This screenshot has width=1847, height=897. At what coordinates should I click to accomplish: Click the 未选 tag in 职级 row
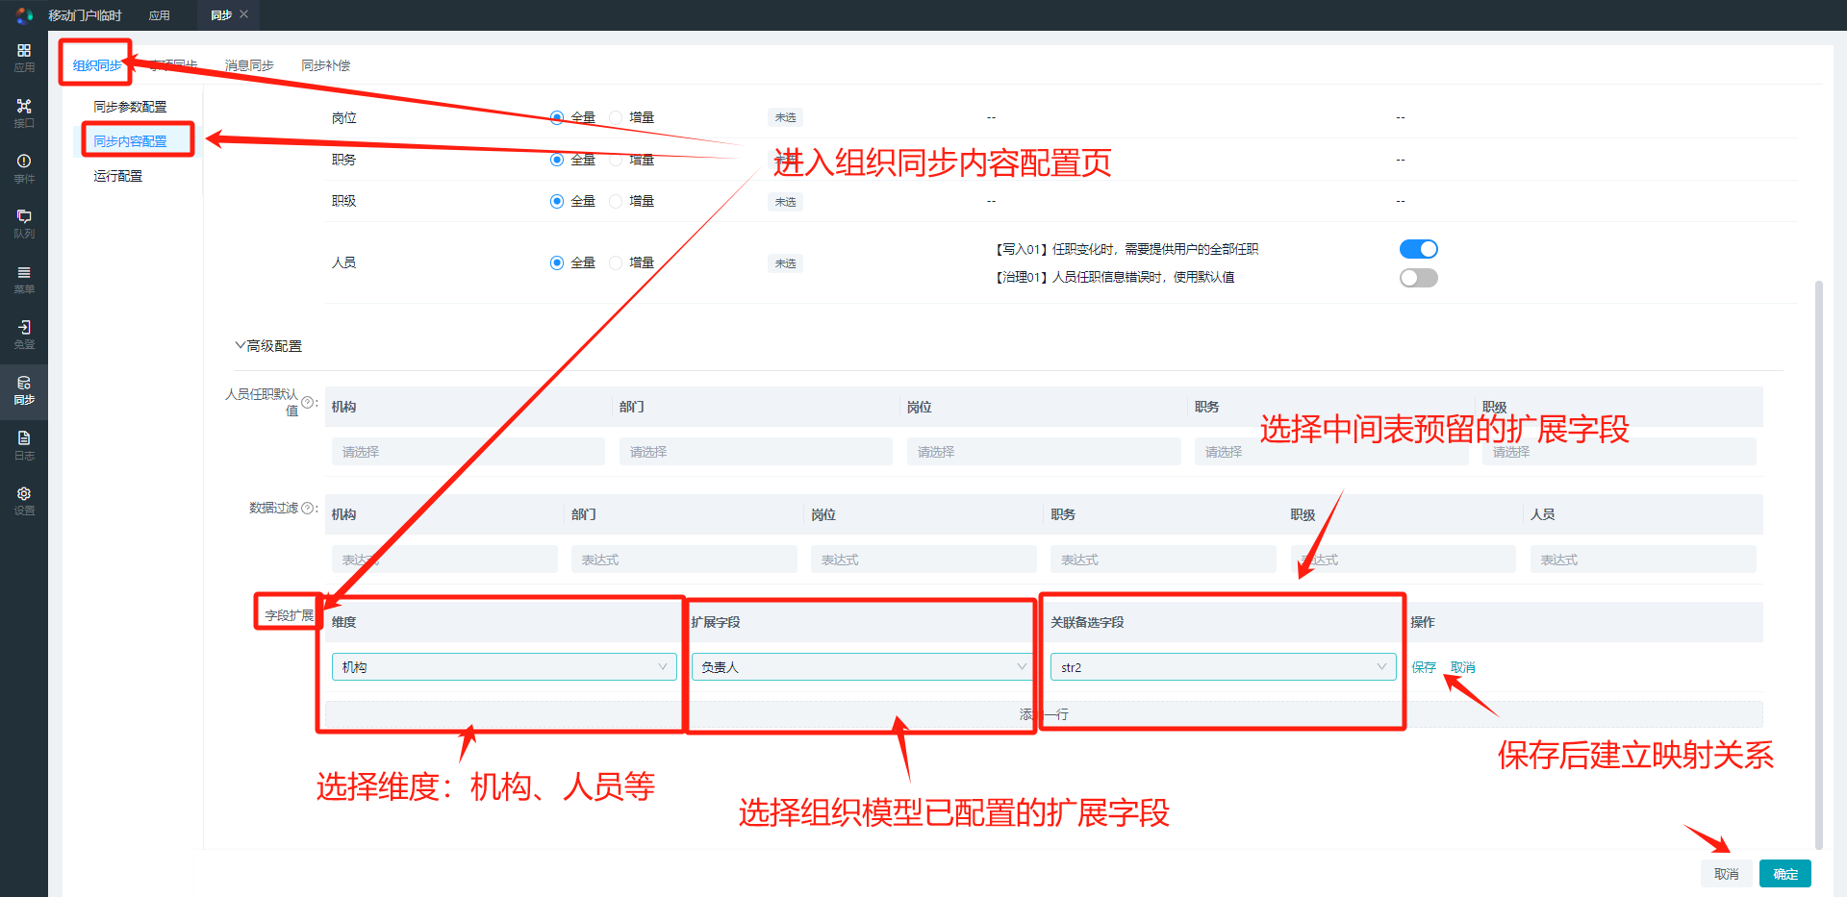point(785,202)
